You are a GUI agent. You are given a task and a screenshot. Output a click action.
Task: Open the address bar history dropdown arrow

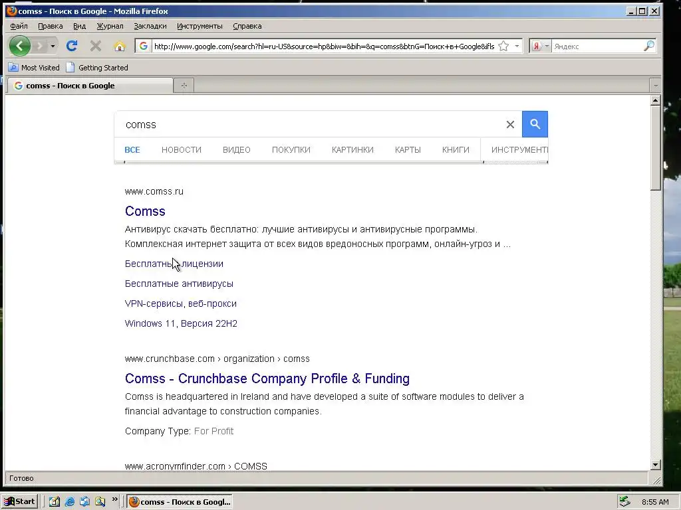(517, 46)
